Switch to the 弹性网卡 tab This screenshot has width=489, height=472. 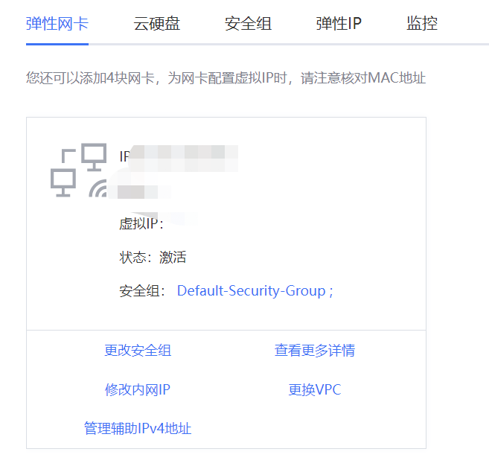coord(57,24)
